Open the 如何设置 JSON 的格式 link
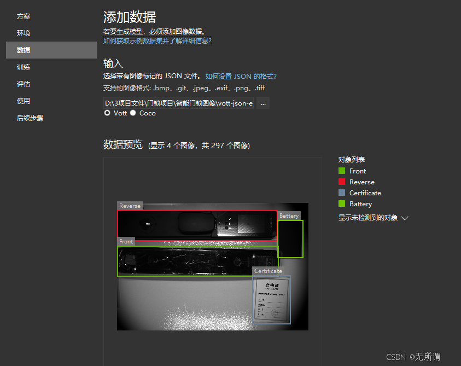 [x=241, y=77]
